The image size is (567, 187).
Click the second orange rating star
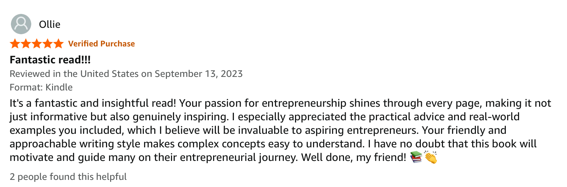pyautogui.click(x=26, y=44)
